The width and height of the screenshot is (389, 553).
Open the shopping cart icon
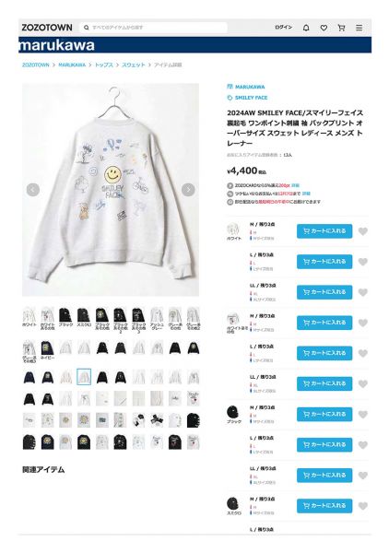[x=341, y=28]
